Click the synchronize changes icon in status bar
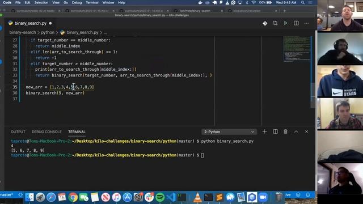This screenshot has width=363, height=204. (20, 195)
